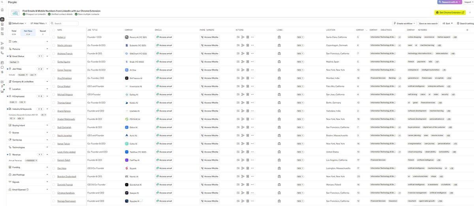474x206 pixels.
Task: Select the checkbox for Dominik Posmyk
Action: [x=54, y=185]
